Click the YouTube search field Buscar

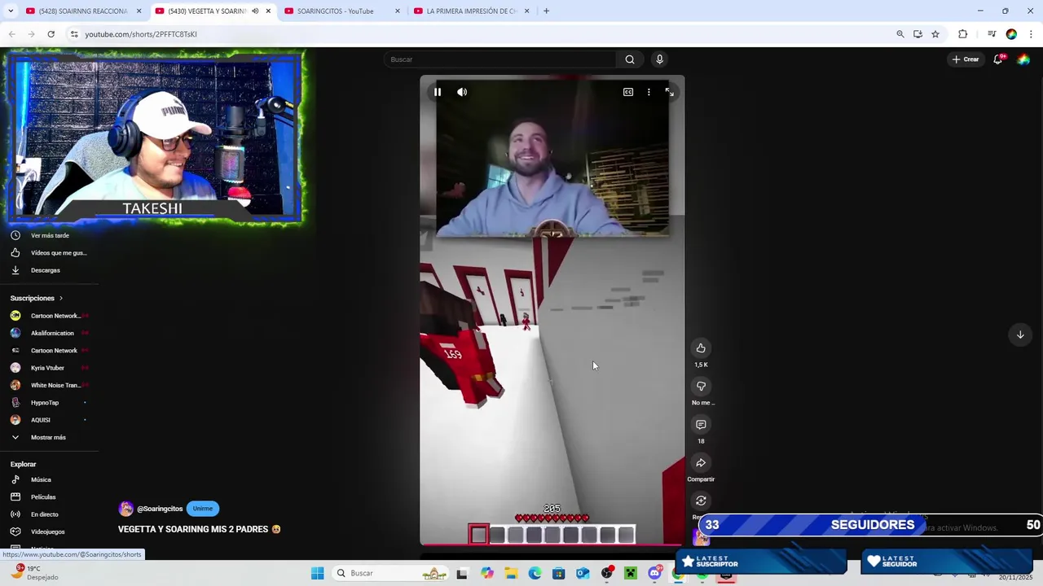click(500, 59)
